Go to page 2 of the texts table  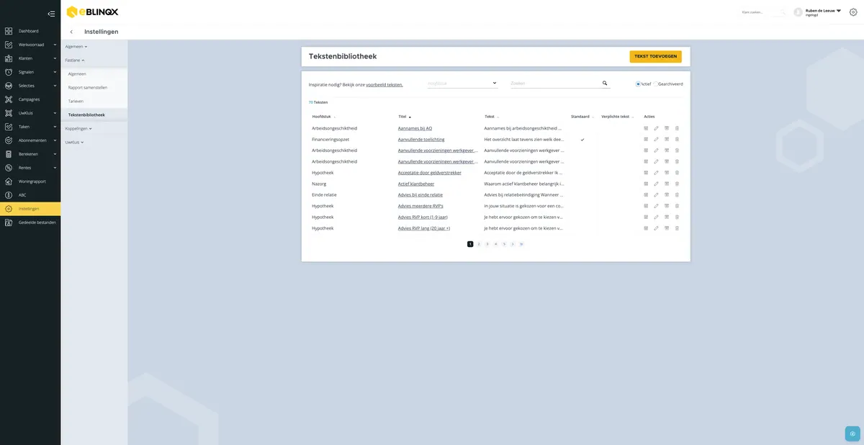tap(479, 244)
